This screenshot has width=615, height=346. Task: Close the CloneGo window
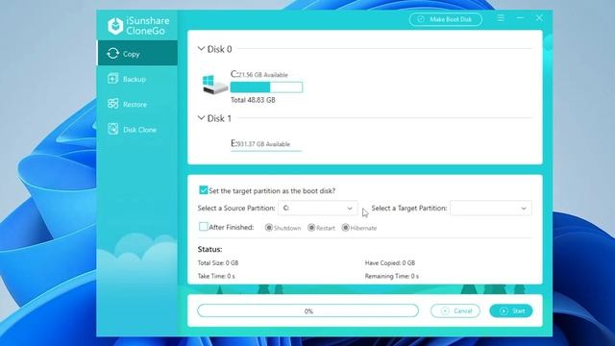[539, 17]
